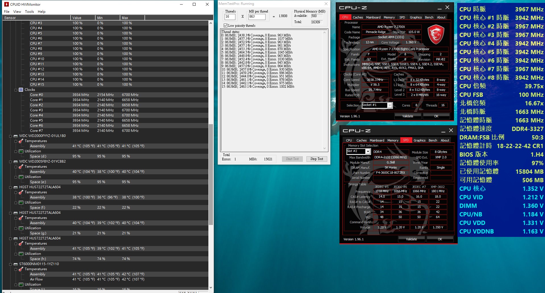
Task: Collapse Utilization under WDC WD2005FBYZ
Action: pyautogui.click(x=16, y=177)
